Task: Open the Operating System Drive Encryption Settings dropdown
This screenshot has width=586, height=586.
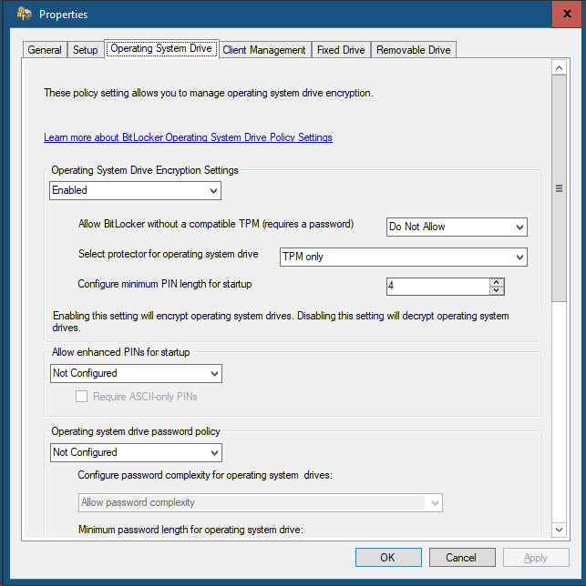Action: click(135, 190)
